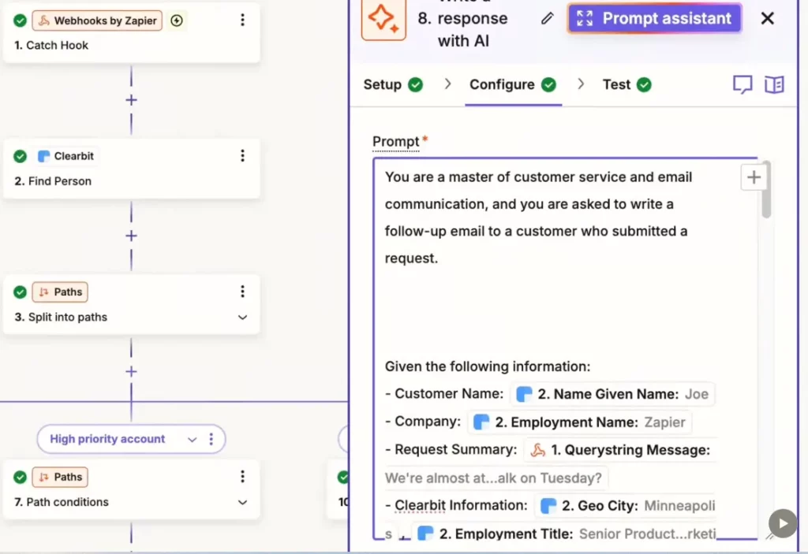This screenshot has width=808, height=554.
Task: Click Employment Title data pill
Action: point(563,534)
